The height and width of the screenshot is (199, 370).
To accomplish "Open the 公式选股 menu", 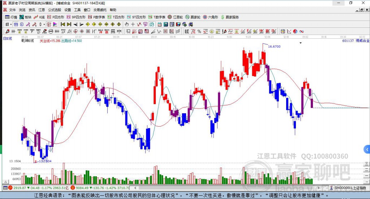I will tap(55, 10).
